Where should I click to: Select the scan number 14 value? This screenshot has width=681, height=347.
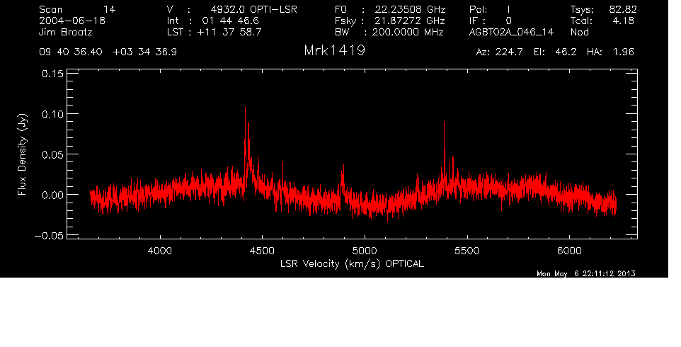tap(110, 9)
